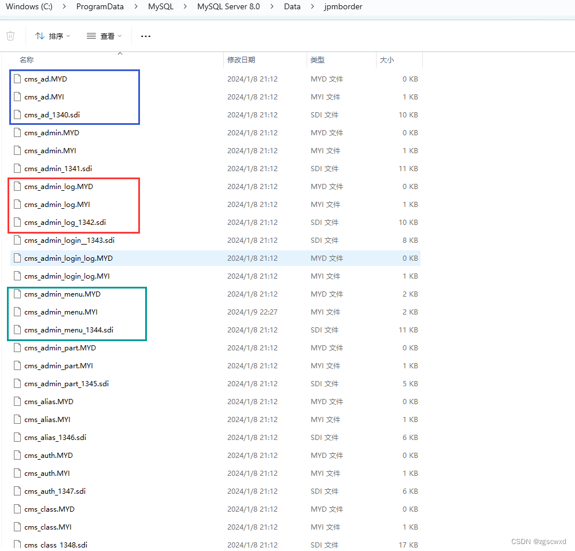Open the view (查看) dropdown chevron
Viewport: 575px width, 551px height.
point(119,36)
